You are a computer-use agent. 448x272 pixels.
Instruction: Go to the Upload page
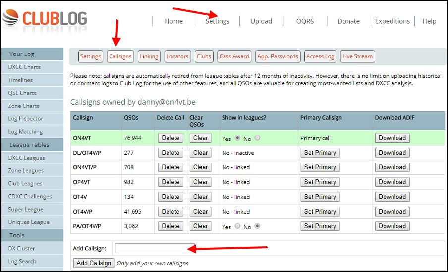click(261, 21)
